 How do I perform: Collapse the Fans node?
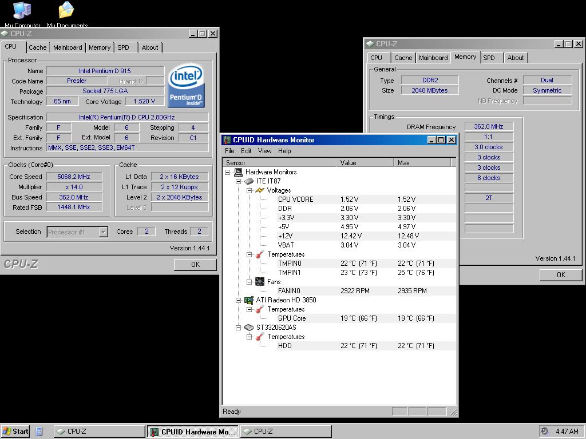pyautogui.click(x=250, y=282)
